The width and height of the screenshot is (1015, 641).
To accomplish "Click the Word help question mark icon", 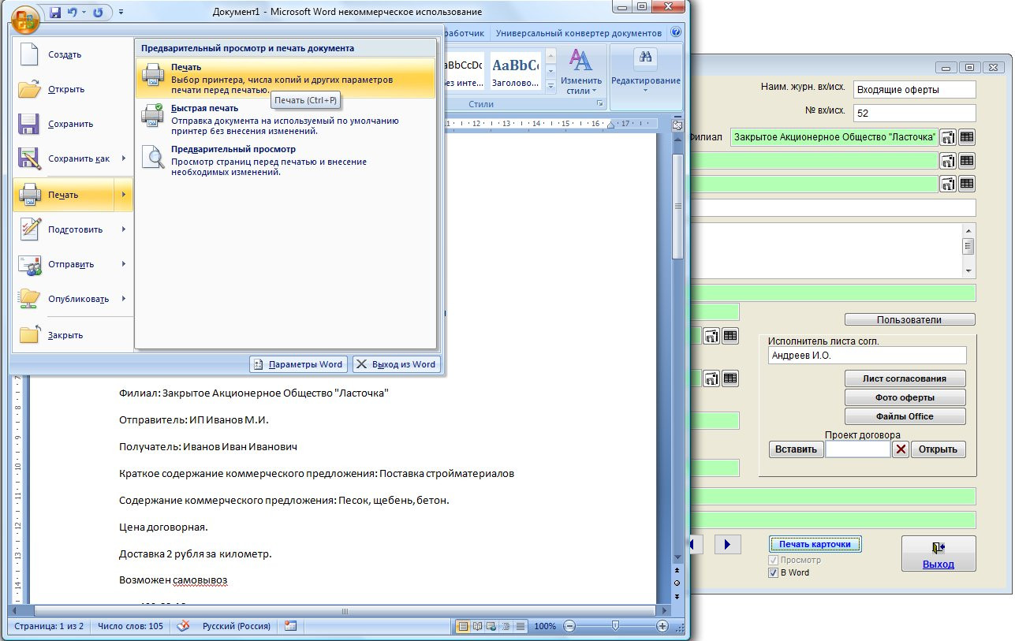I will click(x=676, y=33).
